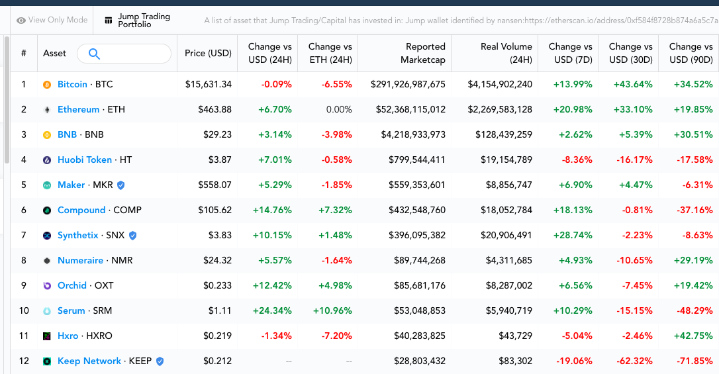
Task: Click the Jump Trading Portfolio table icon
Action: pyautogui.click(x=109, y=21)
